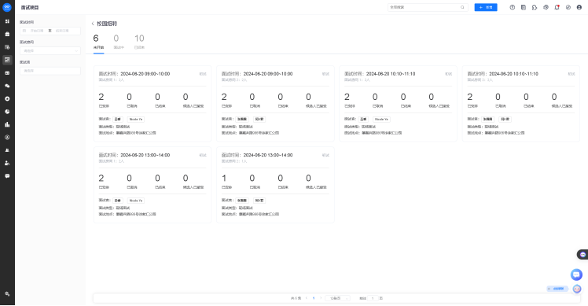This screenshot has height=306, width=588.
Task: Go to next page arrow in pagination
Action: 321,298
